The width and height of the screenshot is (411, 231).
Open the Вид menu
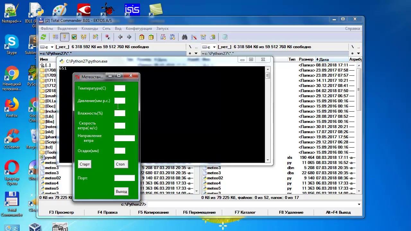point(118,29)
